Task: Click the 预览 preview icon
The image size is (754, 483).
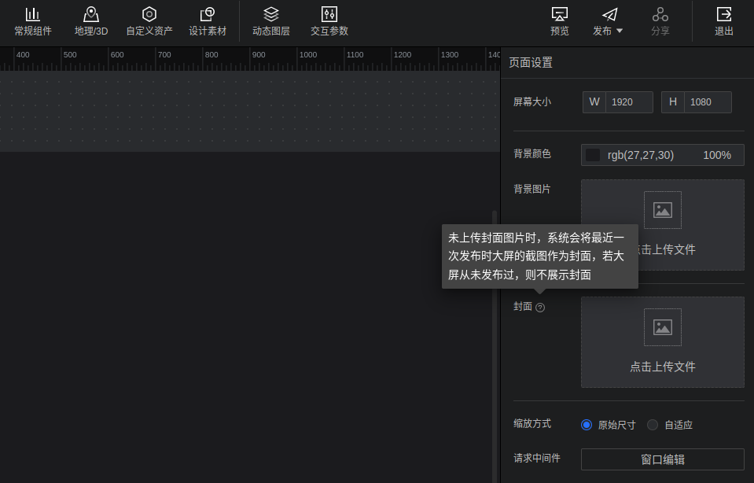Action: 560,15
